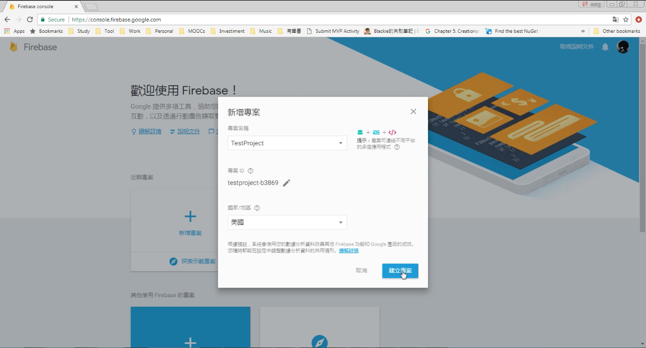
Task: Click the 建立專案 button
Action: [x=400, y=271]
